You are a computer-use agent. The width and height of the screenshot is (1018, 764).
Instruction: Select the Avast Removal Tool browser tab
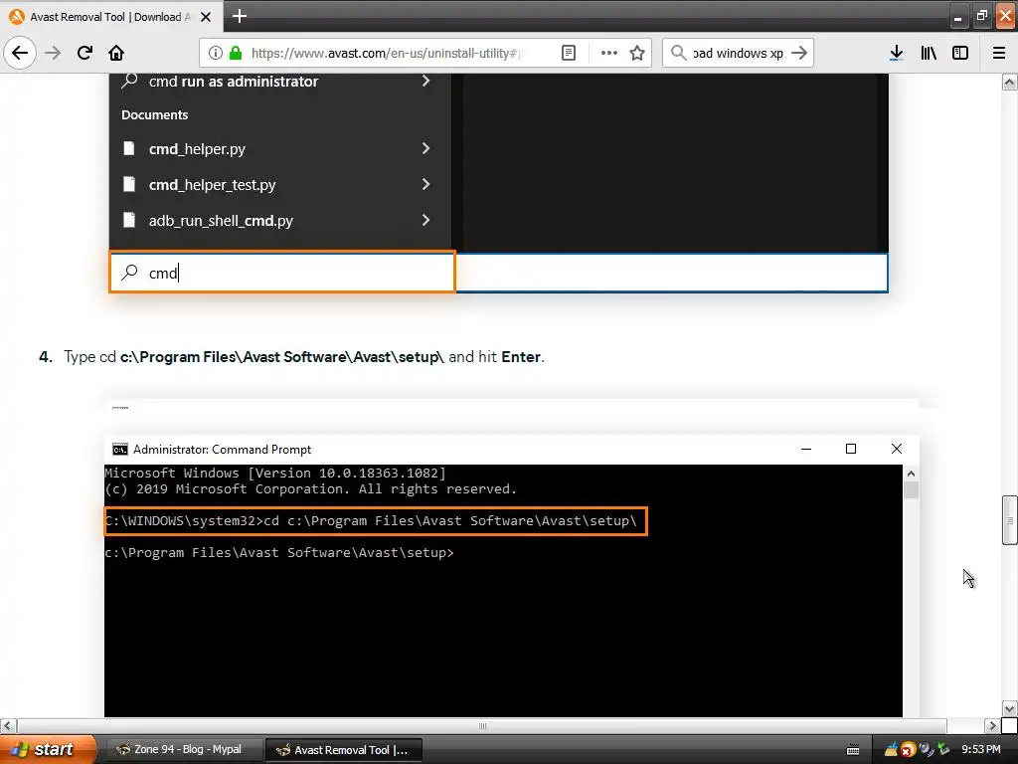[x=111, y=17]
